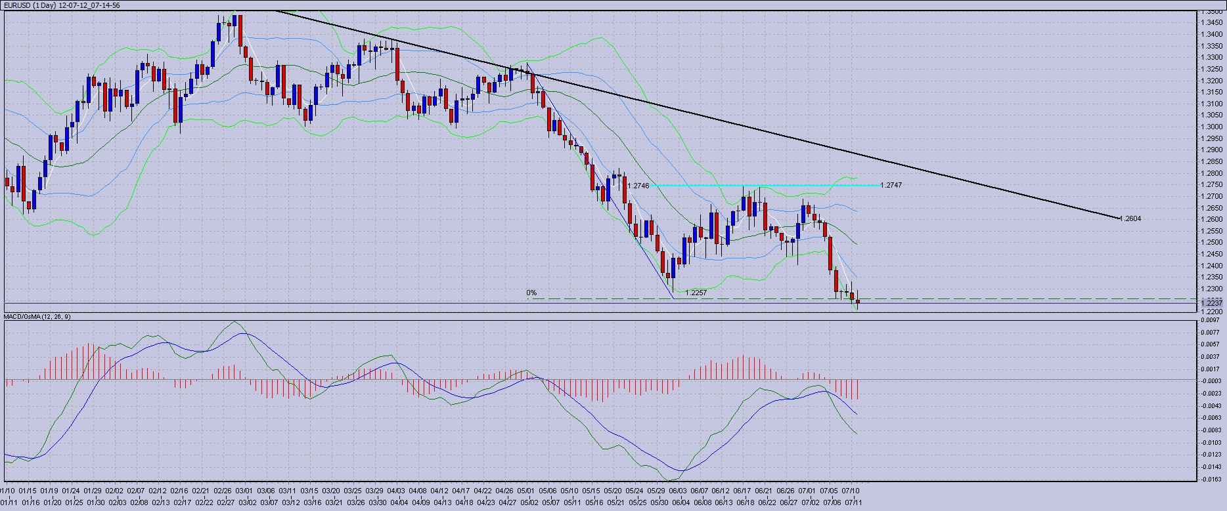The height and width of the screenshot is (511, 1227).
Task: Select the latest red candlestick on chart
Action: (x=858, y=301)
